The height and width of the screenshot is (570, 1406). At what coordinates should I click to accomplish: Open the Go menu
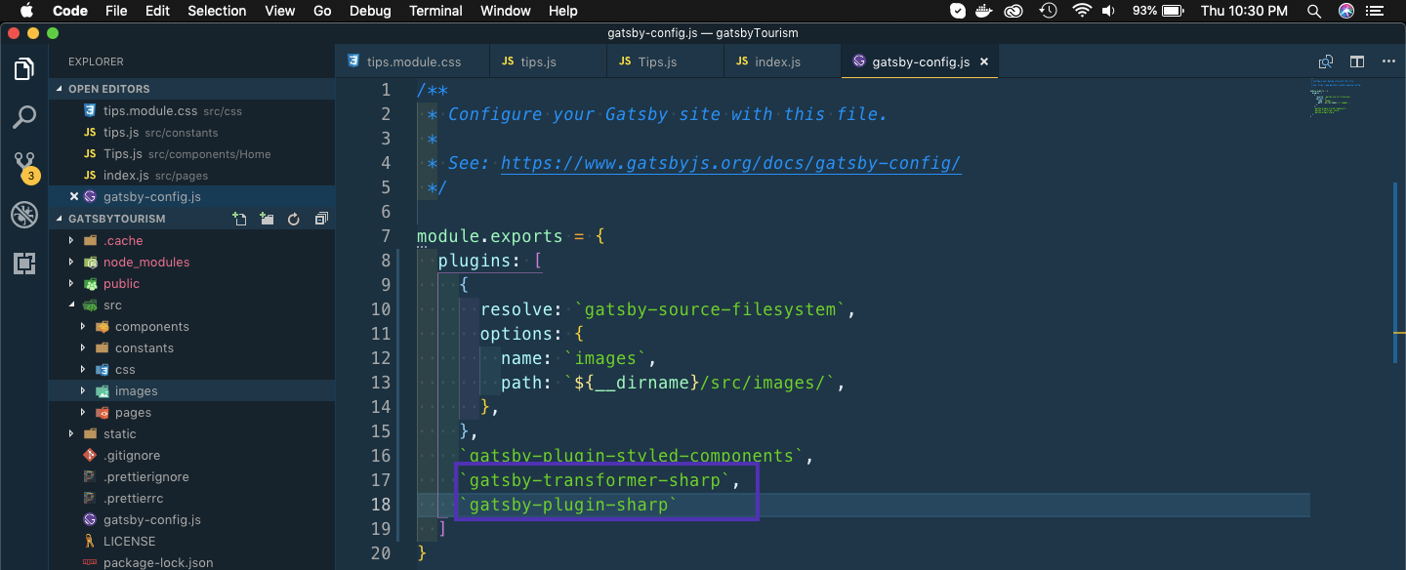pos(323,11)
